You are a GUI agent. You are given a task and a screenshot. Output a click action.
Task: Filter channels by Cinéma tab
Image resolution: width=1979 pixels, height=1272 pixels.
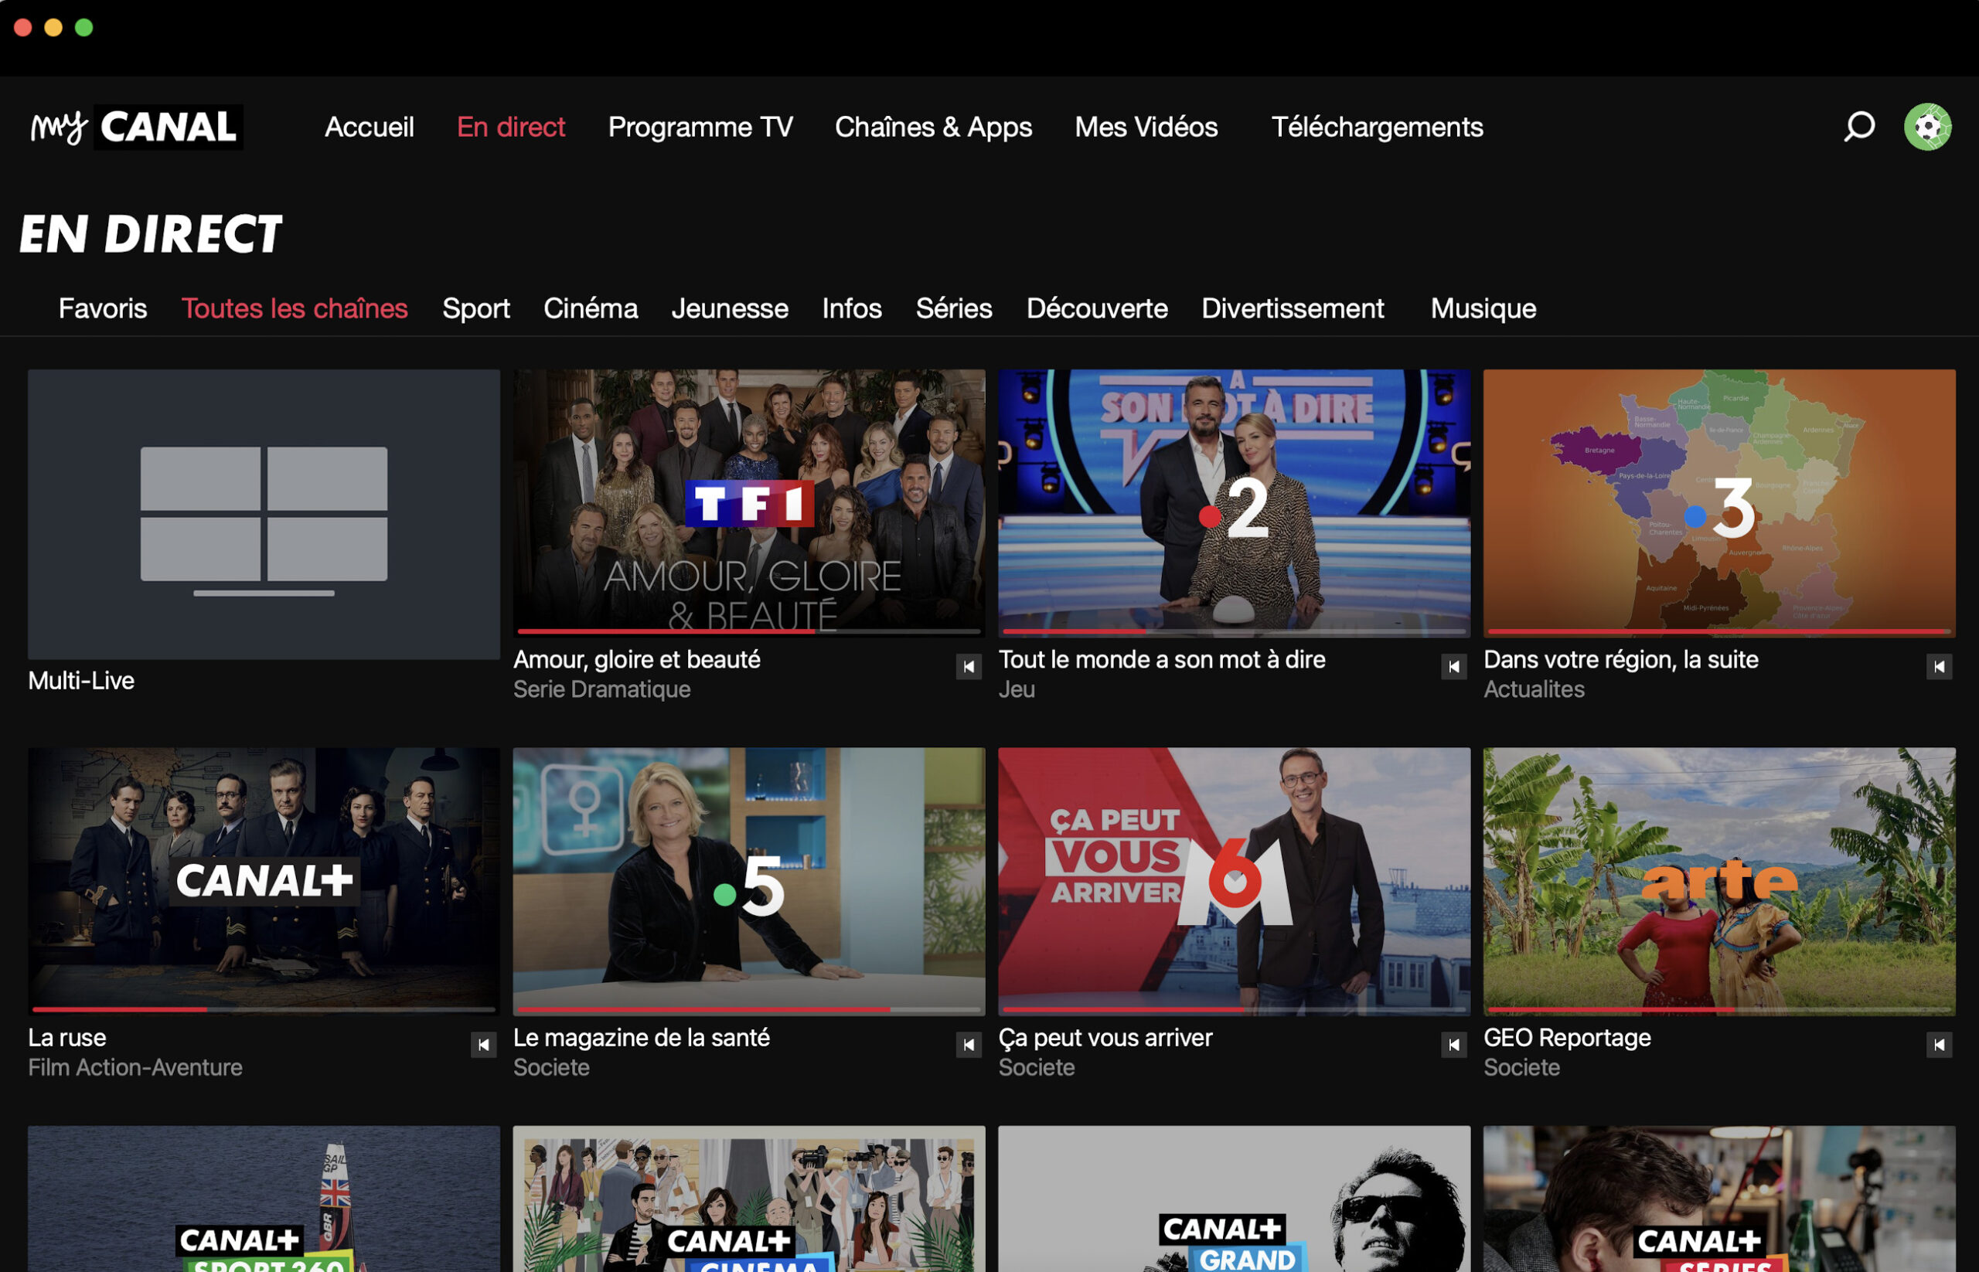pyautogui.click(x=591, y=308)
